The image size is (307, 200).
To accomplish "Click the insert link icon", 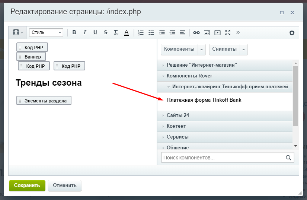I will point(196,32).
